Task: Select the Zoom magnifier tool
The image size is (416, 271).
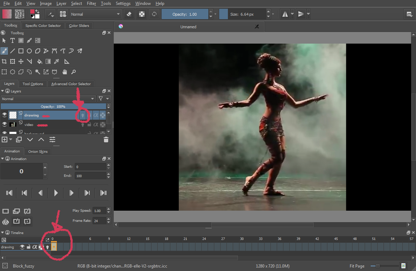Action: (73, 72)
